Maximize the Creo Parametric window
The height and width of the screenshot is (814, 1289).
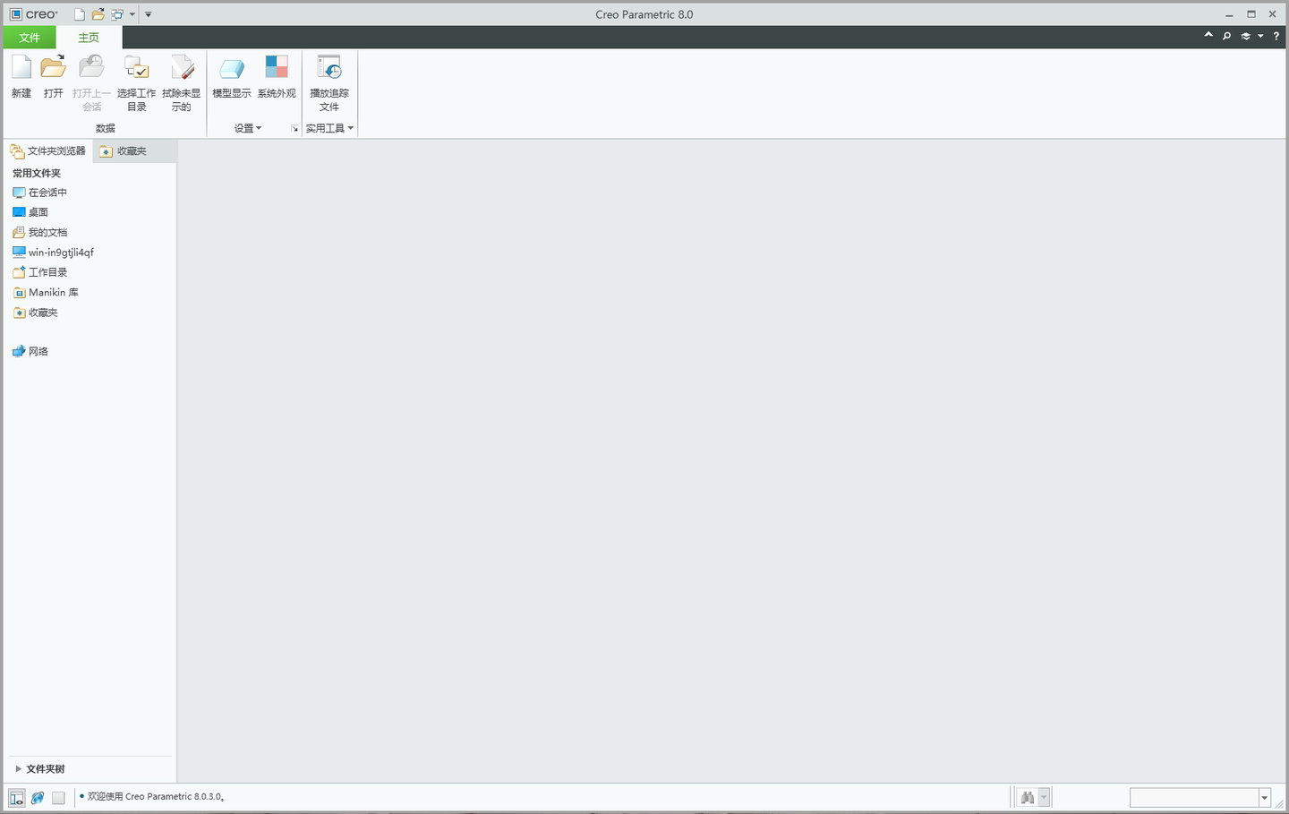(1251, 14)
